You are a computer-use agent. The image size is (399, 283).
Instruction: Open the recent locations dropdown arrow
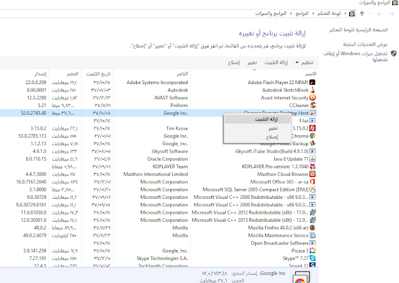point(370,14)
